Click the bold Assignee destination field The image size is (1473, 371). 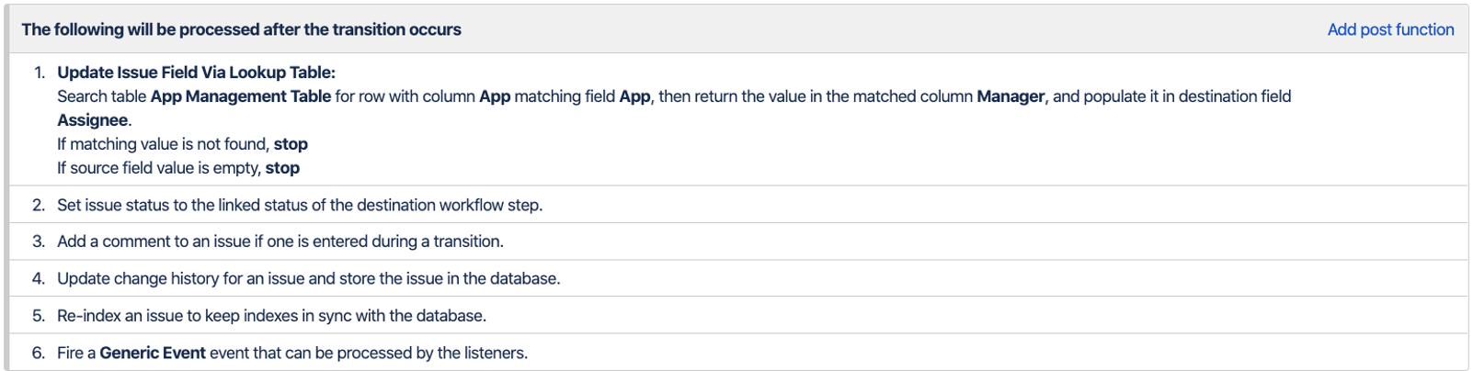click(92, 120)
